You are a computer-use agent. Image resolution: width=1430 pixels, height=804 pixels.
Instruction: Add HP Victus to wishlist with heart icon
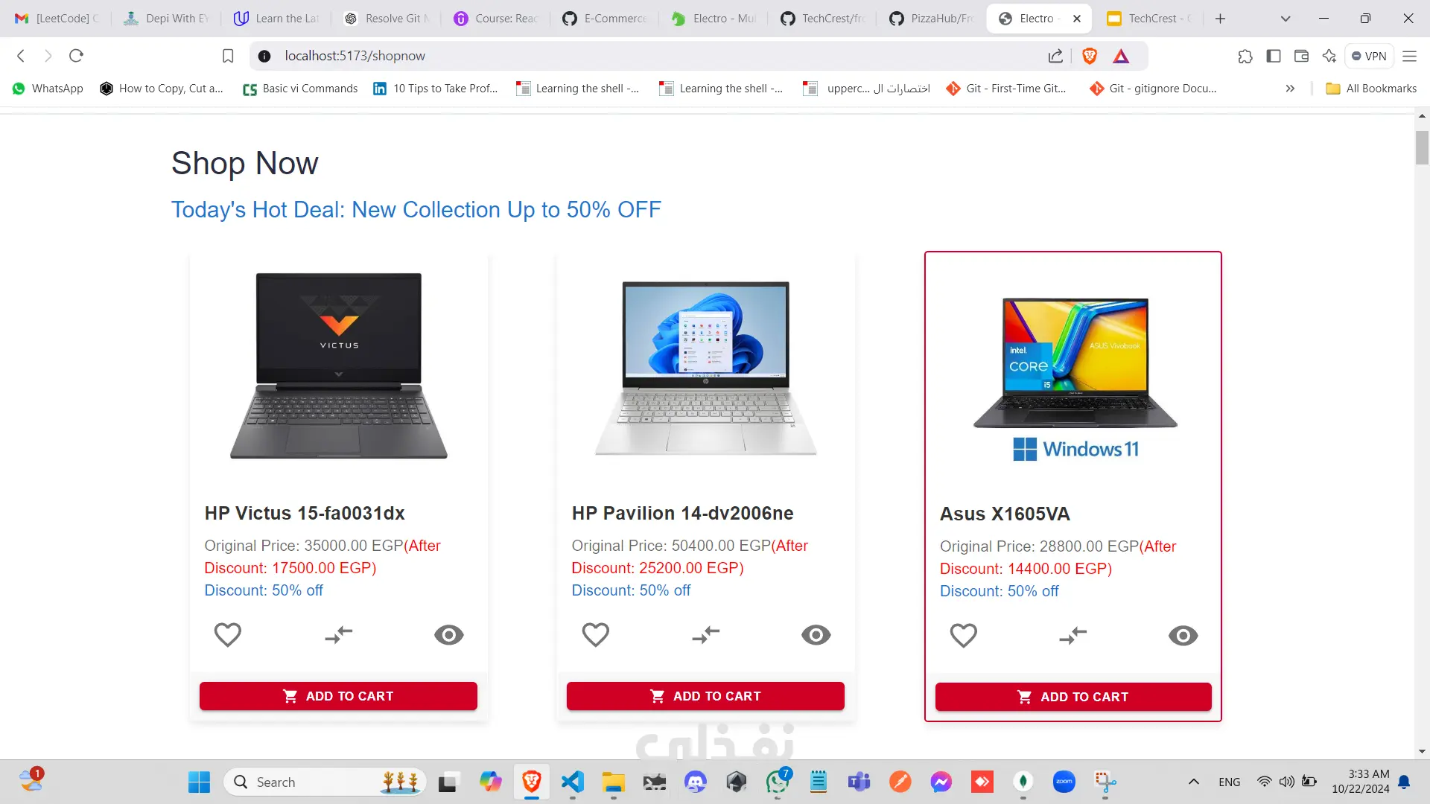tap(228, 635)
